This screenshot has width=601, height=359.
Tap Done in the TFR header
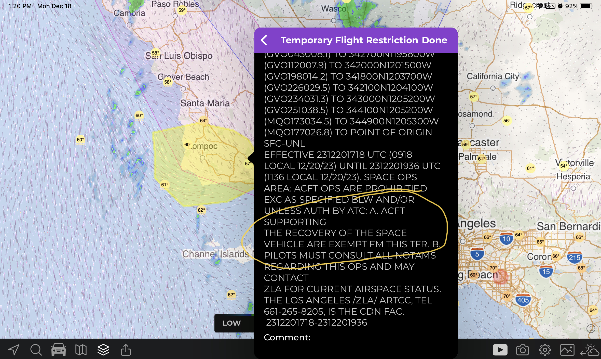434,40
